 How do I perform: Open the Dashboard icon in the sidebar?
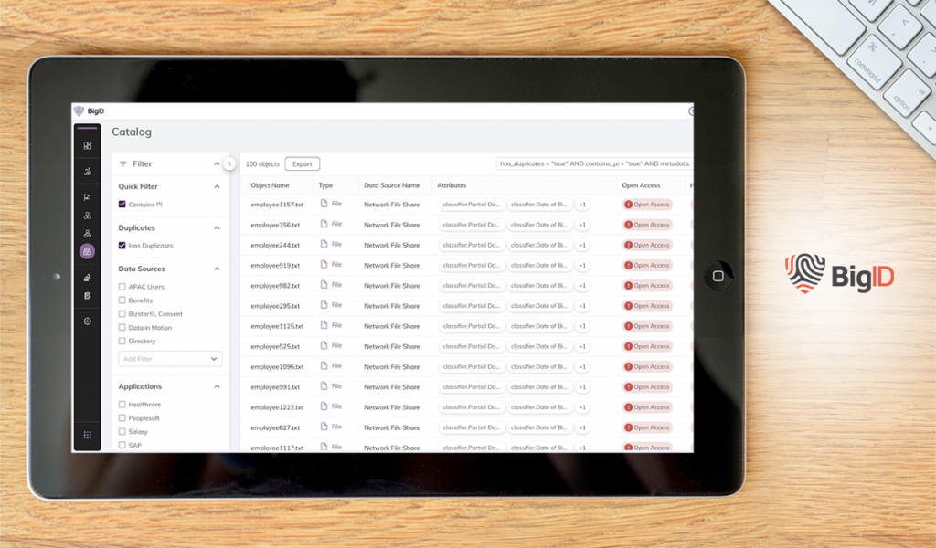[88, 143]
